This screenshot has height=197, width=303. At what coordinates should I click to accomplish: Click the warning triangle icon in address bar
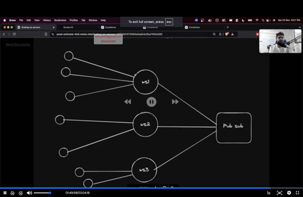(232, 34)
